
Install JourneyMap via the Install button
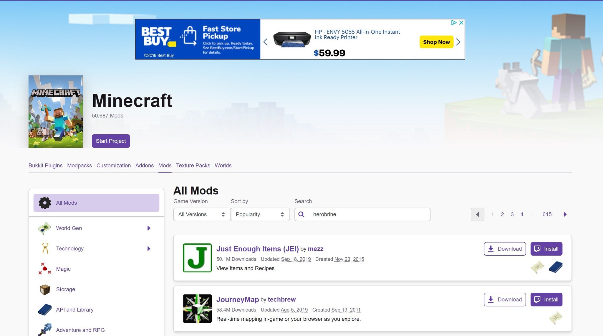[x=546, y=299]
